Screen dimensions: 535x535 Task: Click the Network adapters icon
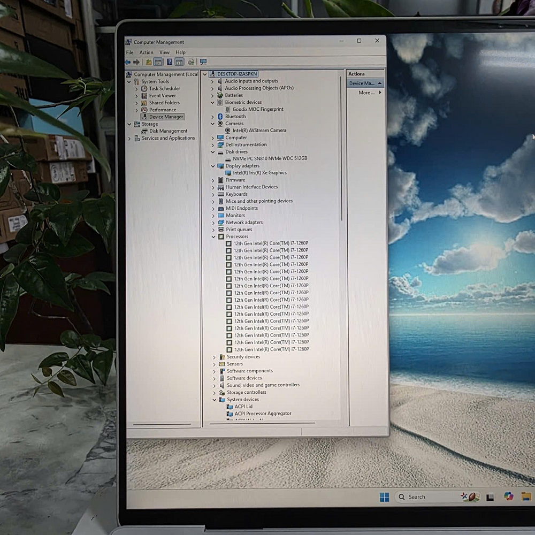pyautogui.click(x=221, y=223)
